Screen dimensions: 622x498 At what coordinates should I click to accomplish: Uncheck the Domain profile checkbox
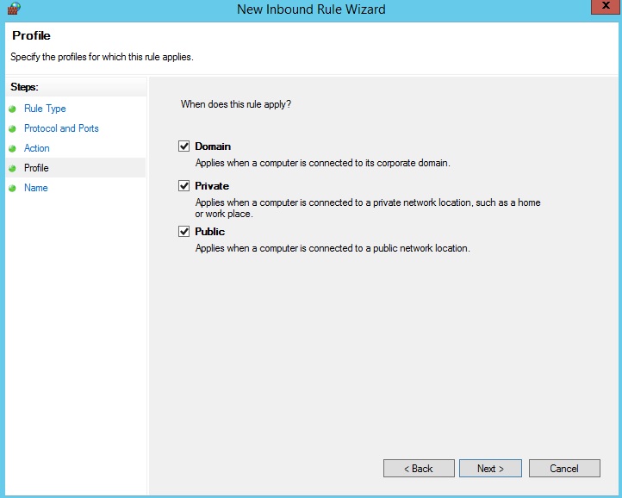(x=183, y=146)
